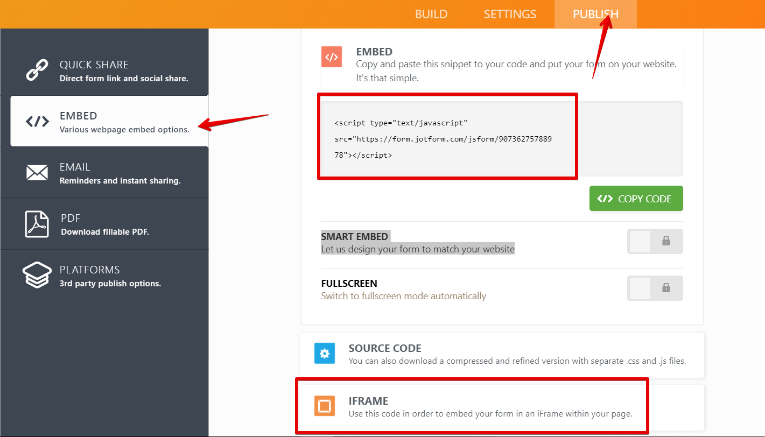Click 'Use this code in order to embed' text
765x437 pixels.
(490, 414)
